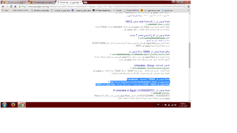Open the Chrome home page icon
This screenshot has width=237, height=133.
coord(15,6)
